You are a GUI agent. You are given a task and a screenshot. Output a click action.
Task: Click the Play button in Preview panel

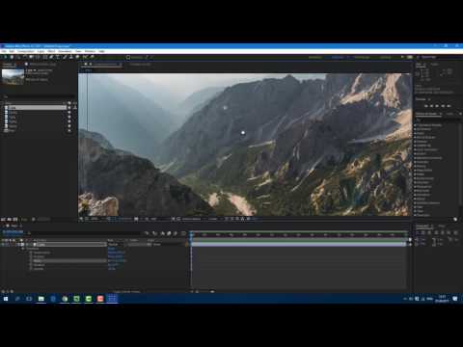pos(437,106)
